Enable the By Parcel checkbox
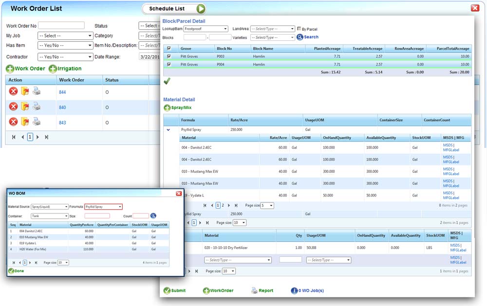The height and width of the screenshot is (306, 487). [x=299, y=29]
